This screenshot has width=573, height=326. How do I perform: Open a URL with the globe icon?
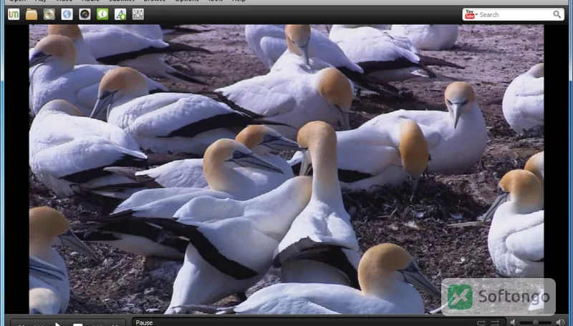67,14
